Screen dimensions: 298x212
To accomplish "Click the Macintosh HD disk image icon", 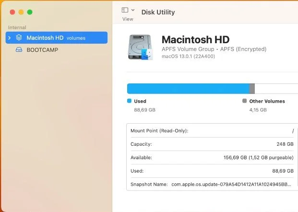I will pos(141,47).
